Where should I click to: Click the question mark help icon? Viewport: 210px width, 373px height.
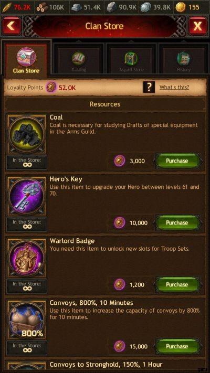click(x=149, y=87)
